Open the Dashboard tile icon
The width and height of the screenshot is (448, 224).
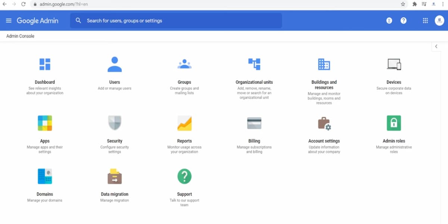coord(45,64)
